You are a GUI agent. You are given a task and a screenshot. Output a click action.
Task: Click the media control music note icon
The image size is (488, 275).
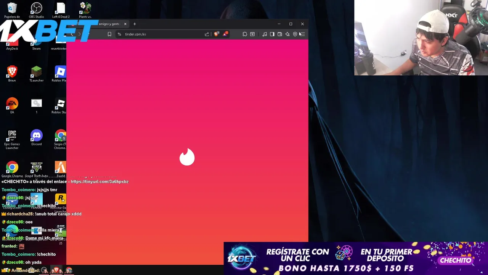[x=265, y=34]
